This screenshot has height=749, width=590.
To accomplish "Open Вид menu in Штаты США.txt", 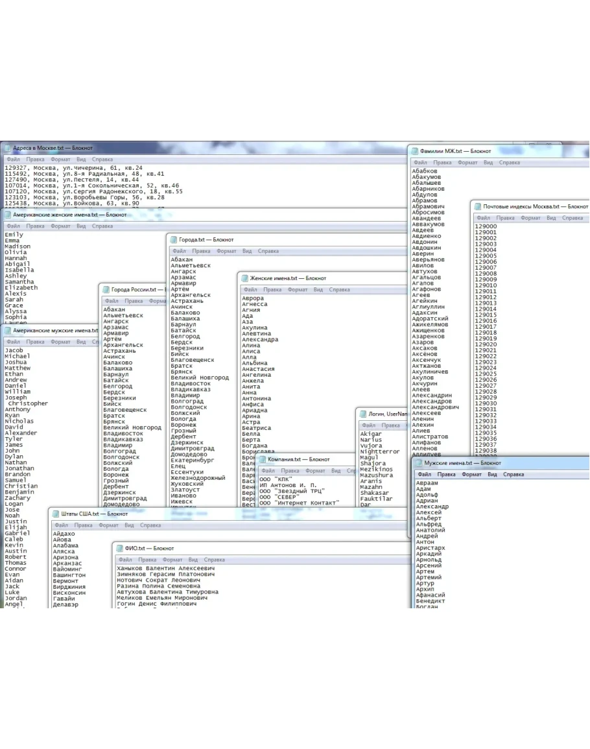I will coord(129,525).
